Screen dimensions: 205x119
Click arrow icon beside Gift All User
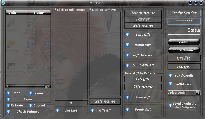point(127,55)
